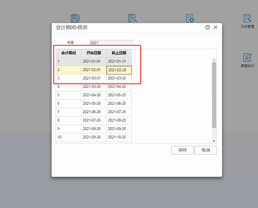Close the 会计期间-修改 dialog
Viewport: 258px width, 208px height.
click(x=215, y=27)
